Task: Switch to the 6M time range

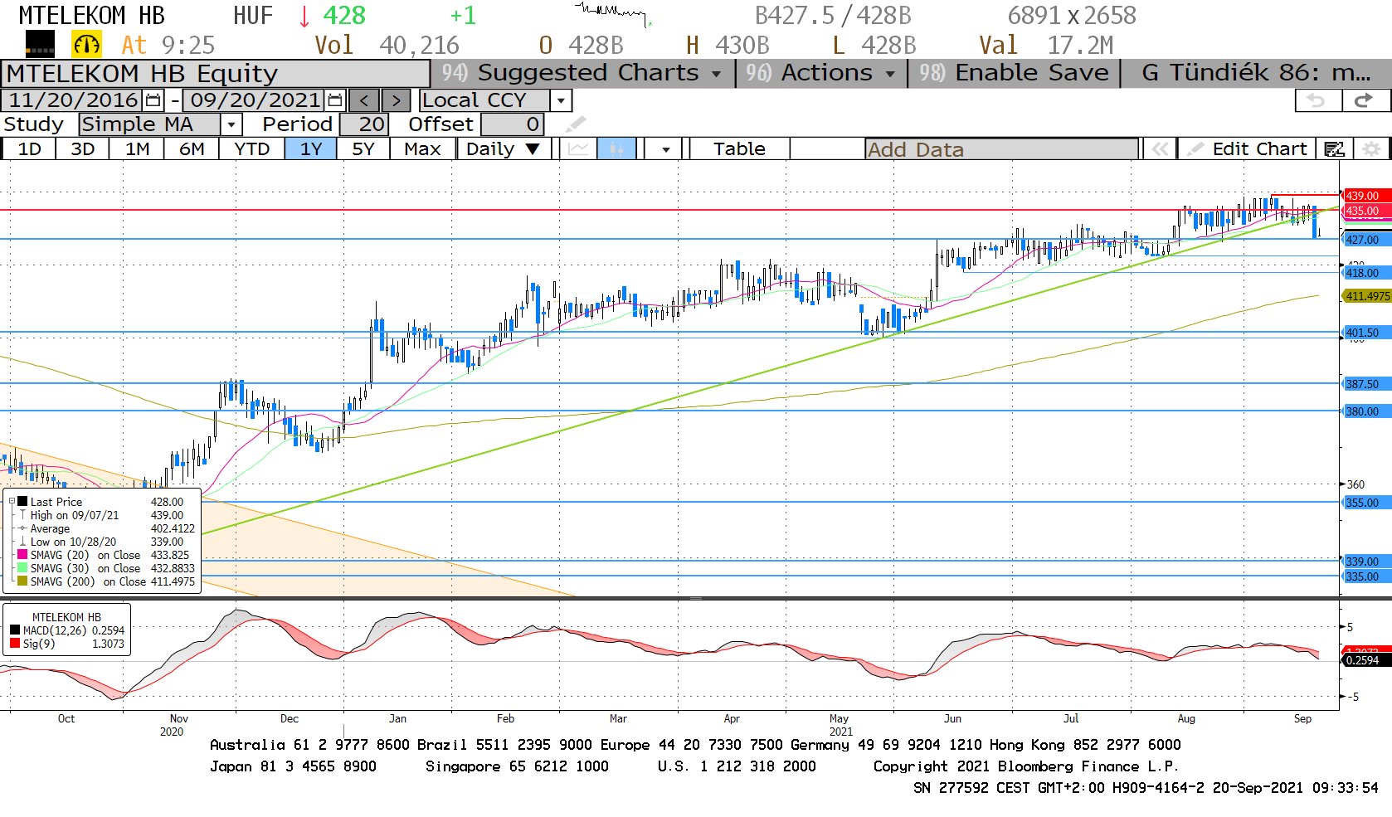Action: (192, 149)
